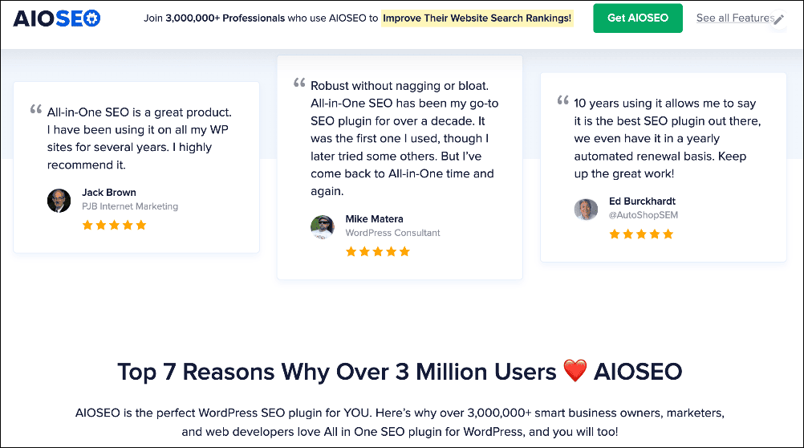Select the name Mike Matera

(x=374, y=219)
